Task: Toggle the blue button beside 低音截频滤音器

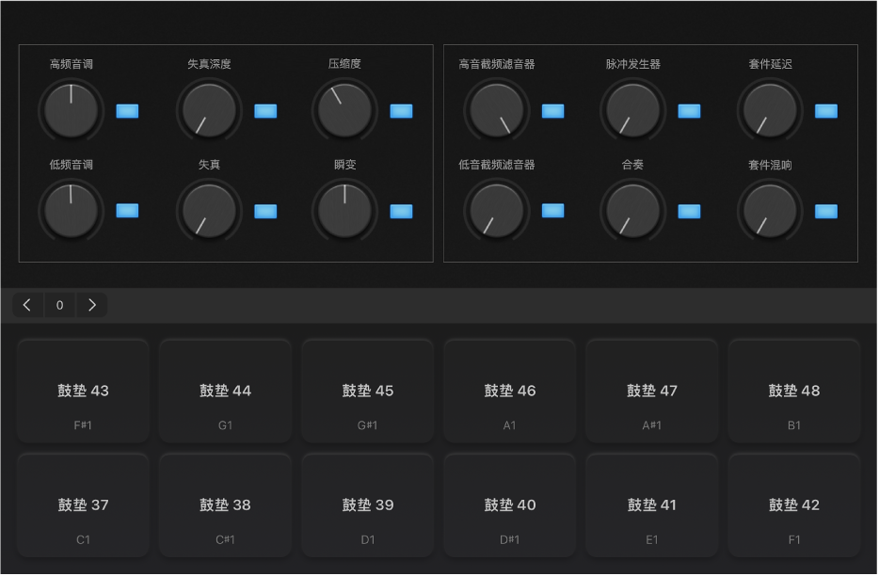Action: point(553,211)
